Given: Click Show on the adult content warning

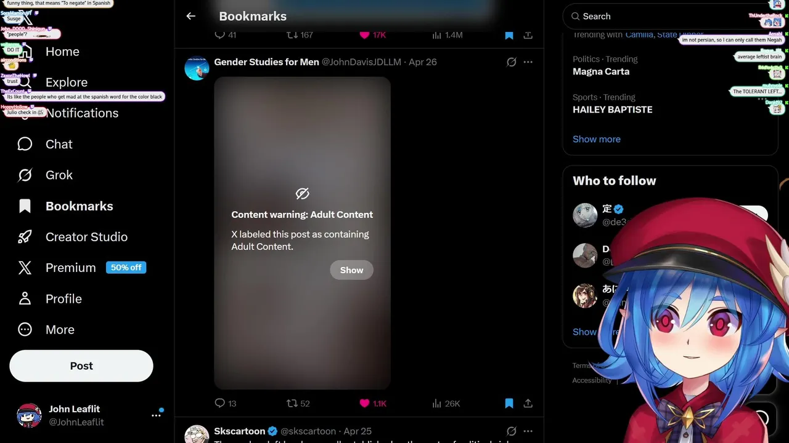Looking at the screenshot, I should tap(352, 270).
